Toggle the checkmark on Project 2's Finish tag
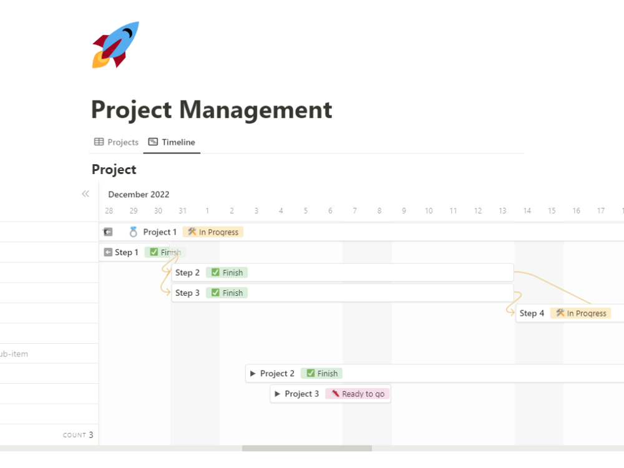Image resolution: width=624 pixels, height=468 pixels. pyautogui.click(x=311, y=373)
